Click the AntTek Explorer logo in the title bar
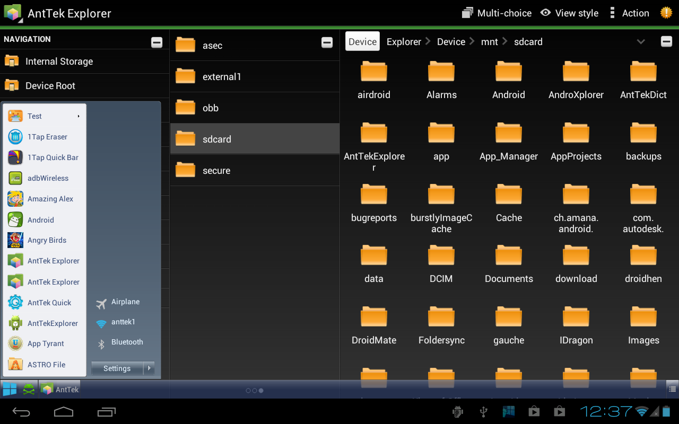This screenshot has width=679, height=424. tap(13, 13)
